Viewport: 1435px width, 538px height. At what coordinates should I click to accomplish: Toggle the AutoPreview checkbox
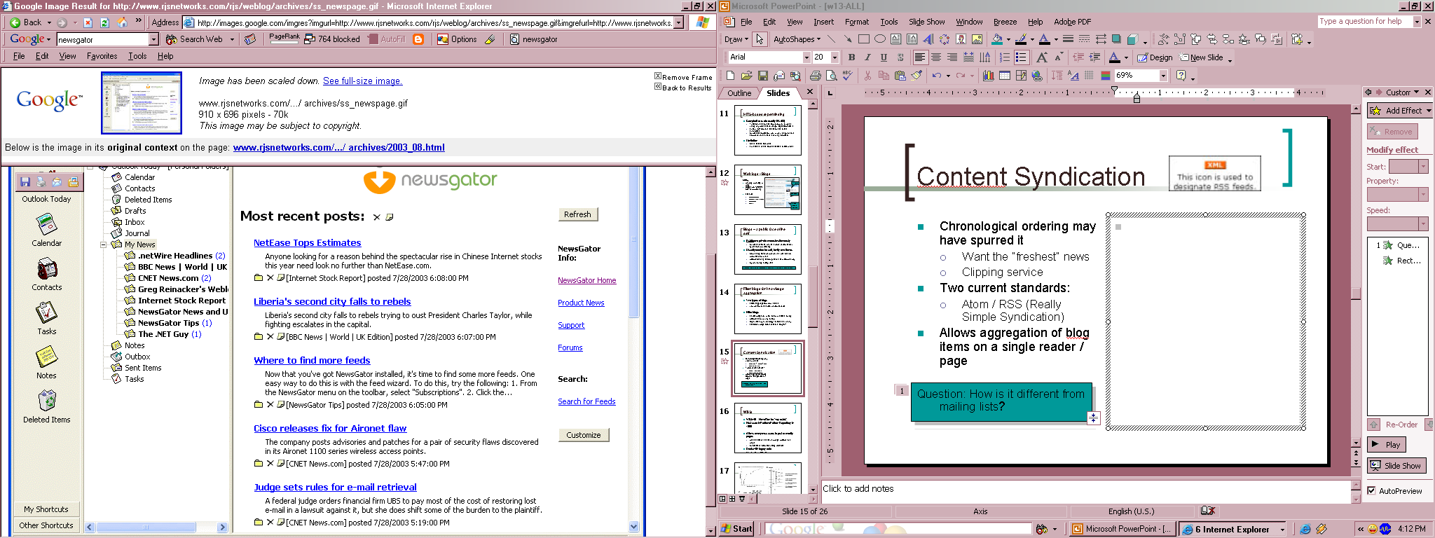coord(1371,491)
